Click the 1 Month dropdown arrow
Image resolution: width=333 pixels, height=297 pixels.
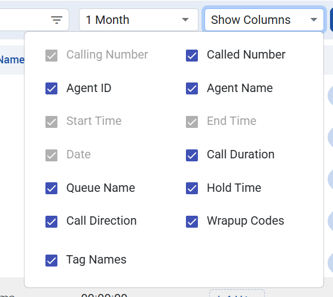click(x=185, y=20)
